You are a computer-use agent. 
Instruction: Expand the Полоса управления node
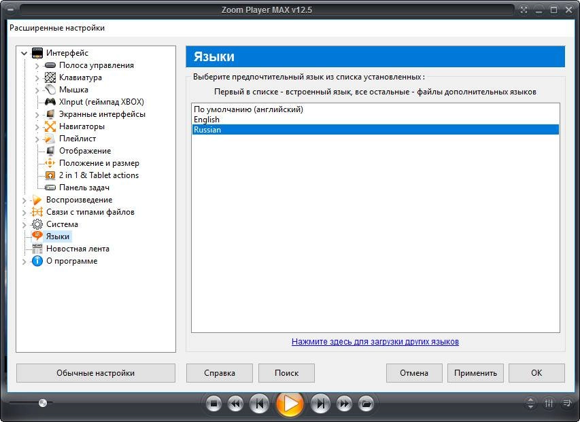tap(37, 66)
